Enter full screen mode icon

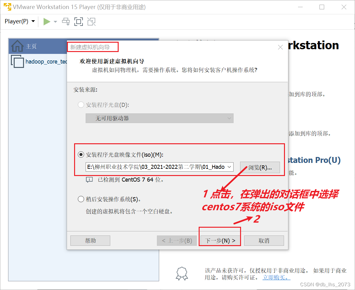point(78,22)
